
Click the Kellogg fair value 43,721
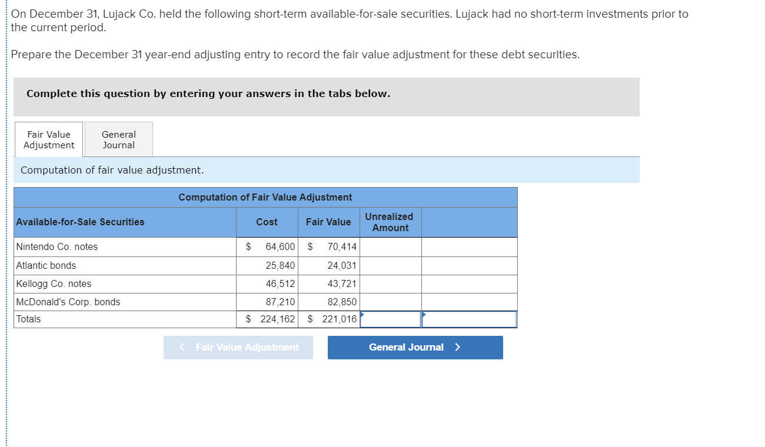point(342,284)
